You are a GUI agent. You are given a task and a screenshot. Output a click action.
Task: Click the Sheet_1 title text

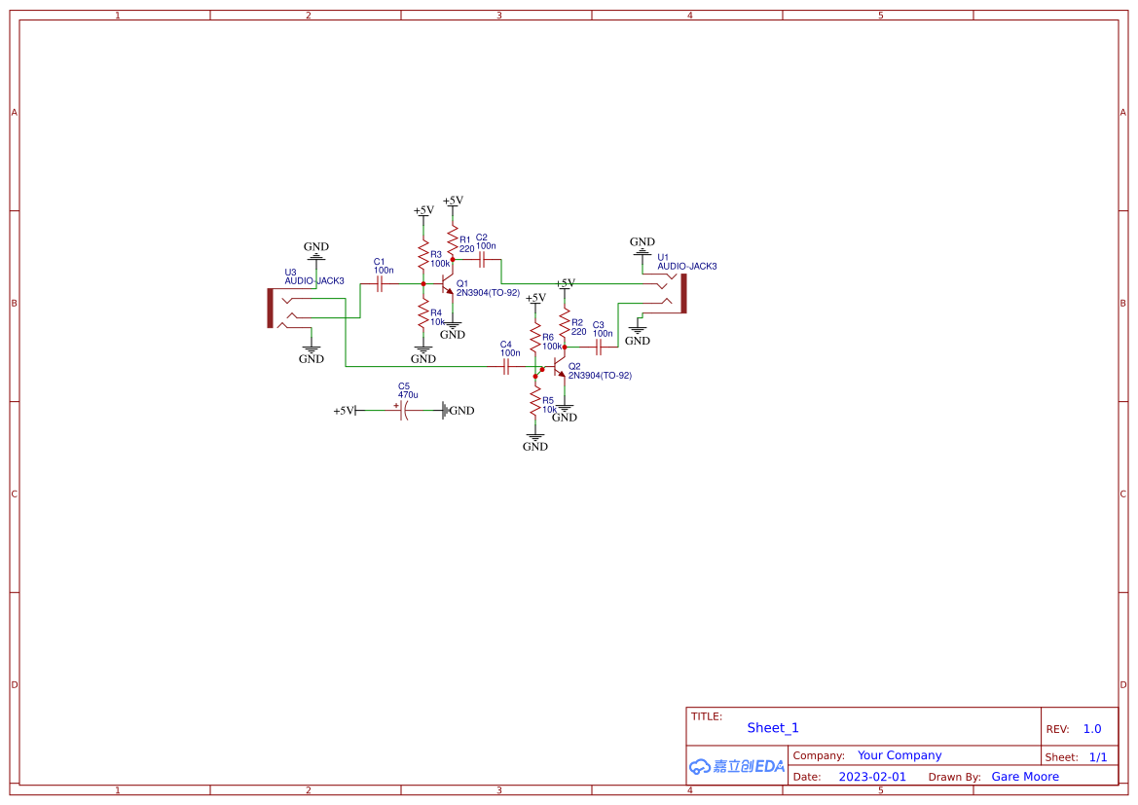772,728
